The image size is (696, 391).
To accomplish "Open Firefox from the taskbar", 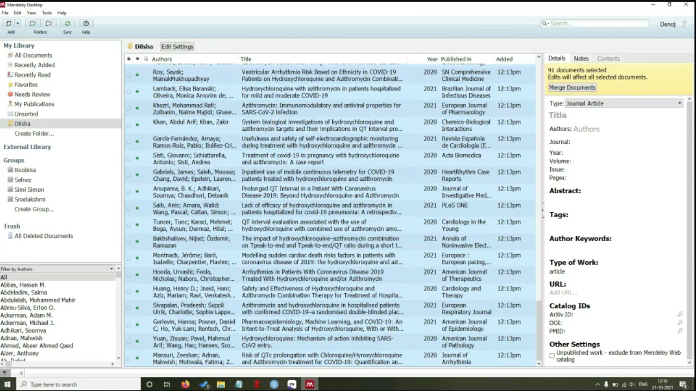I will [185, 384].
